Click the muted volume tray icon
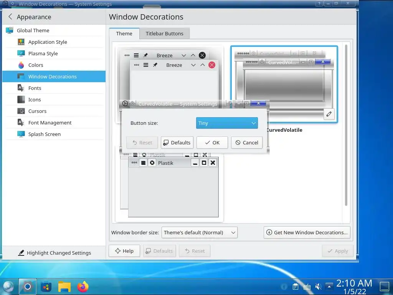Viewport: 393px width, 295px height. click(318, 286)
